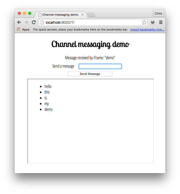Bookmark this page with the star icon
Image resolution: width=180 pixels, height=194 pixels.
[144, 22]
